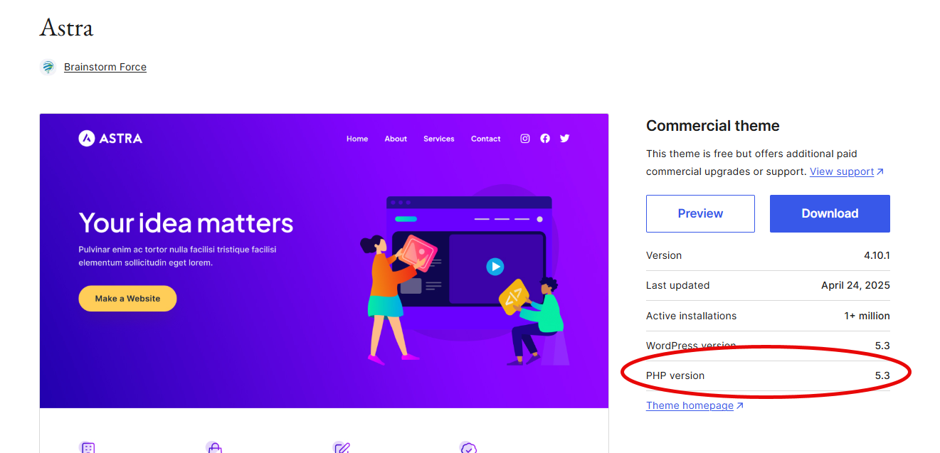Click Home in the Astra preview menu

coord(357,139)
